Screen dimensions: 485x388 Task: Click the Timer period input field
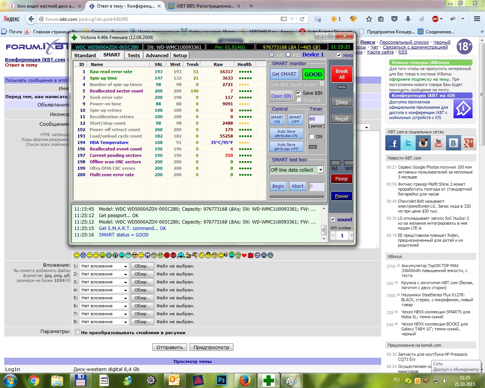(x=316, y=119)
